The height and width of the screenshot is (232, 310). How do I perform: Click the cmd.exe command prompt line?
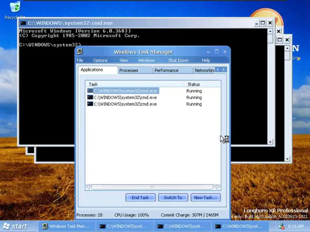coord(50,45)
